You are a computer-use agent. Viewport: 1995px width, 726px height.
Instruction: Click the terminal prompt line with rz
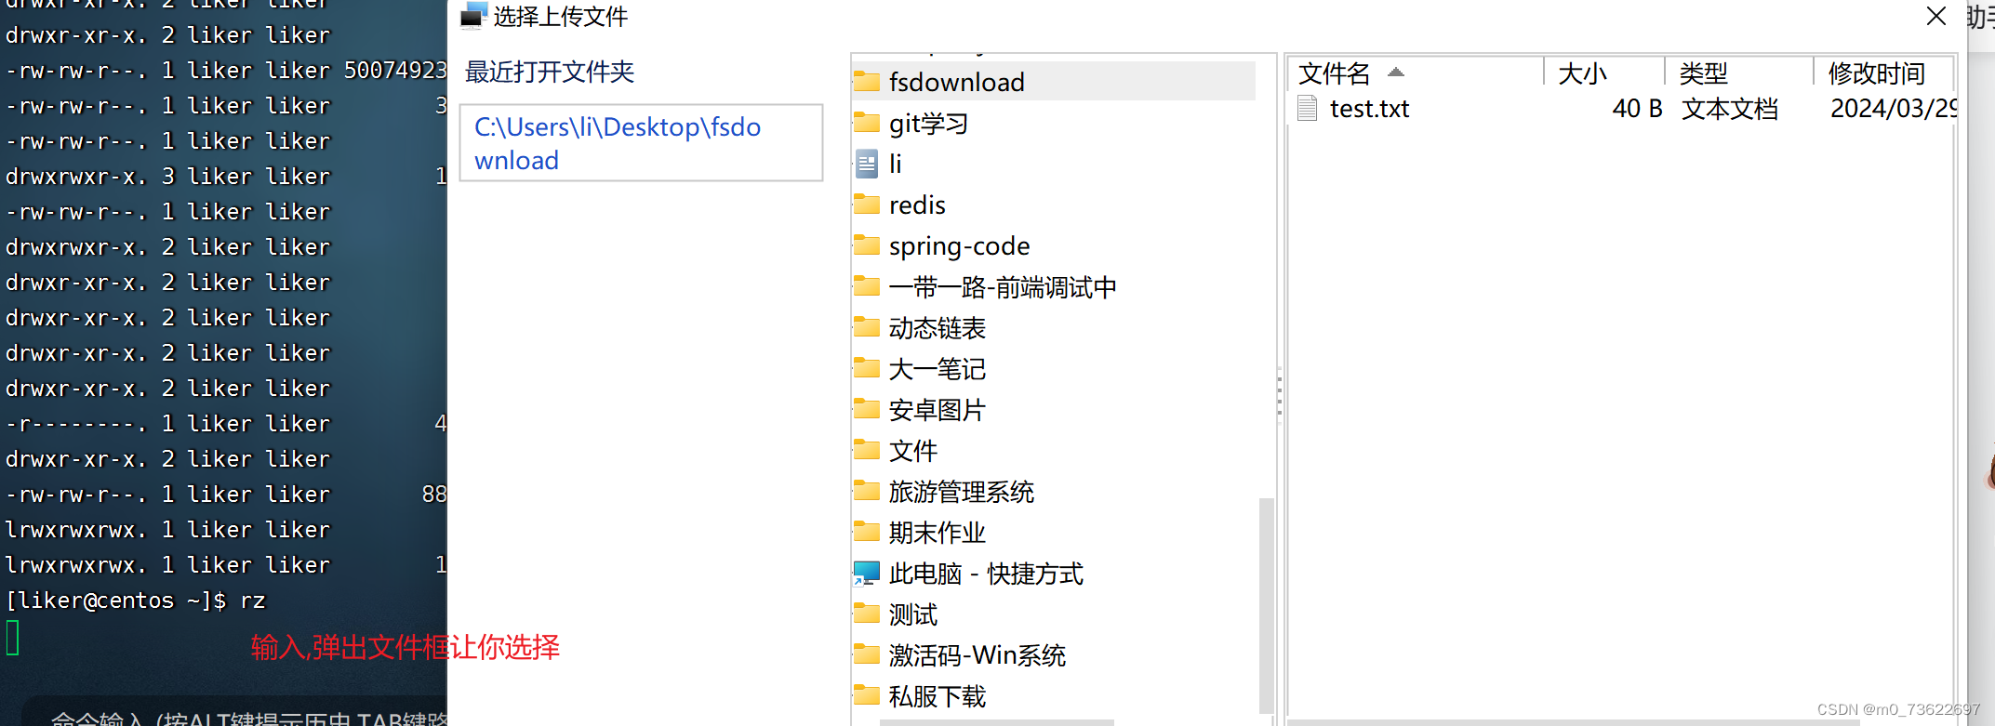(x=136, y=601)
